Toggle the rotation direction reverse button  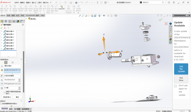pos(2,84)
